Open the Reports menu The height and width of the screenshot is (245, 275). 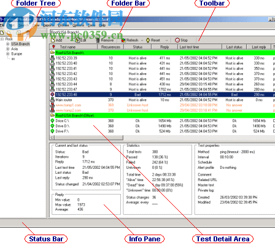pyautogui.click(x=48, y=25)
